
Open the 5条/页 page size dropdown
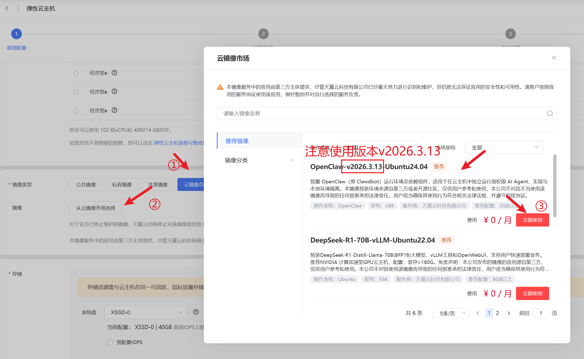coord(450,313)
